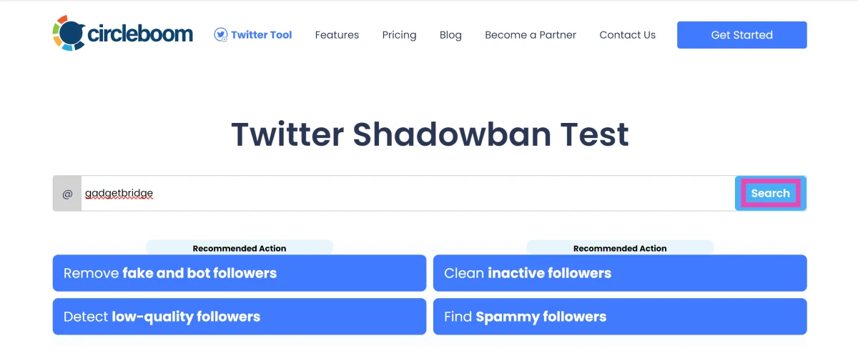Click the @ prefix symbol box
The width and height of the screenshot is (858, 351).
(67, 194)
